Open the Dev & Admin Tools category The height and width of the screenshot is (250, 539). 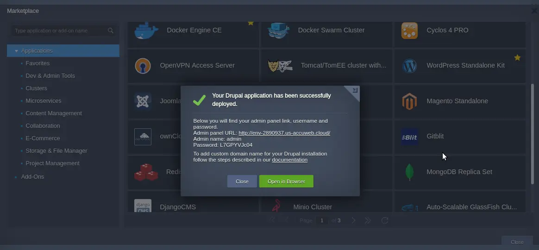(50, 75)
